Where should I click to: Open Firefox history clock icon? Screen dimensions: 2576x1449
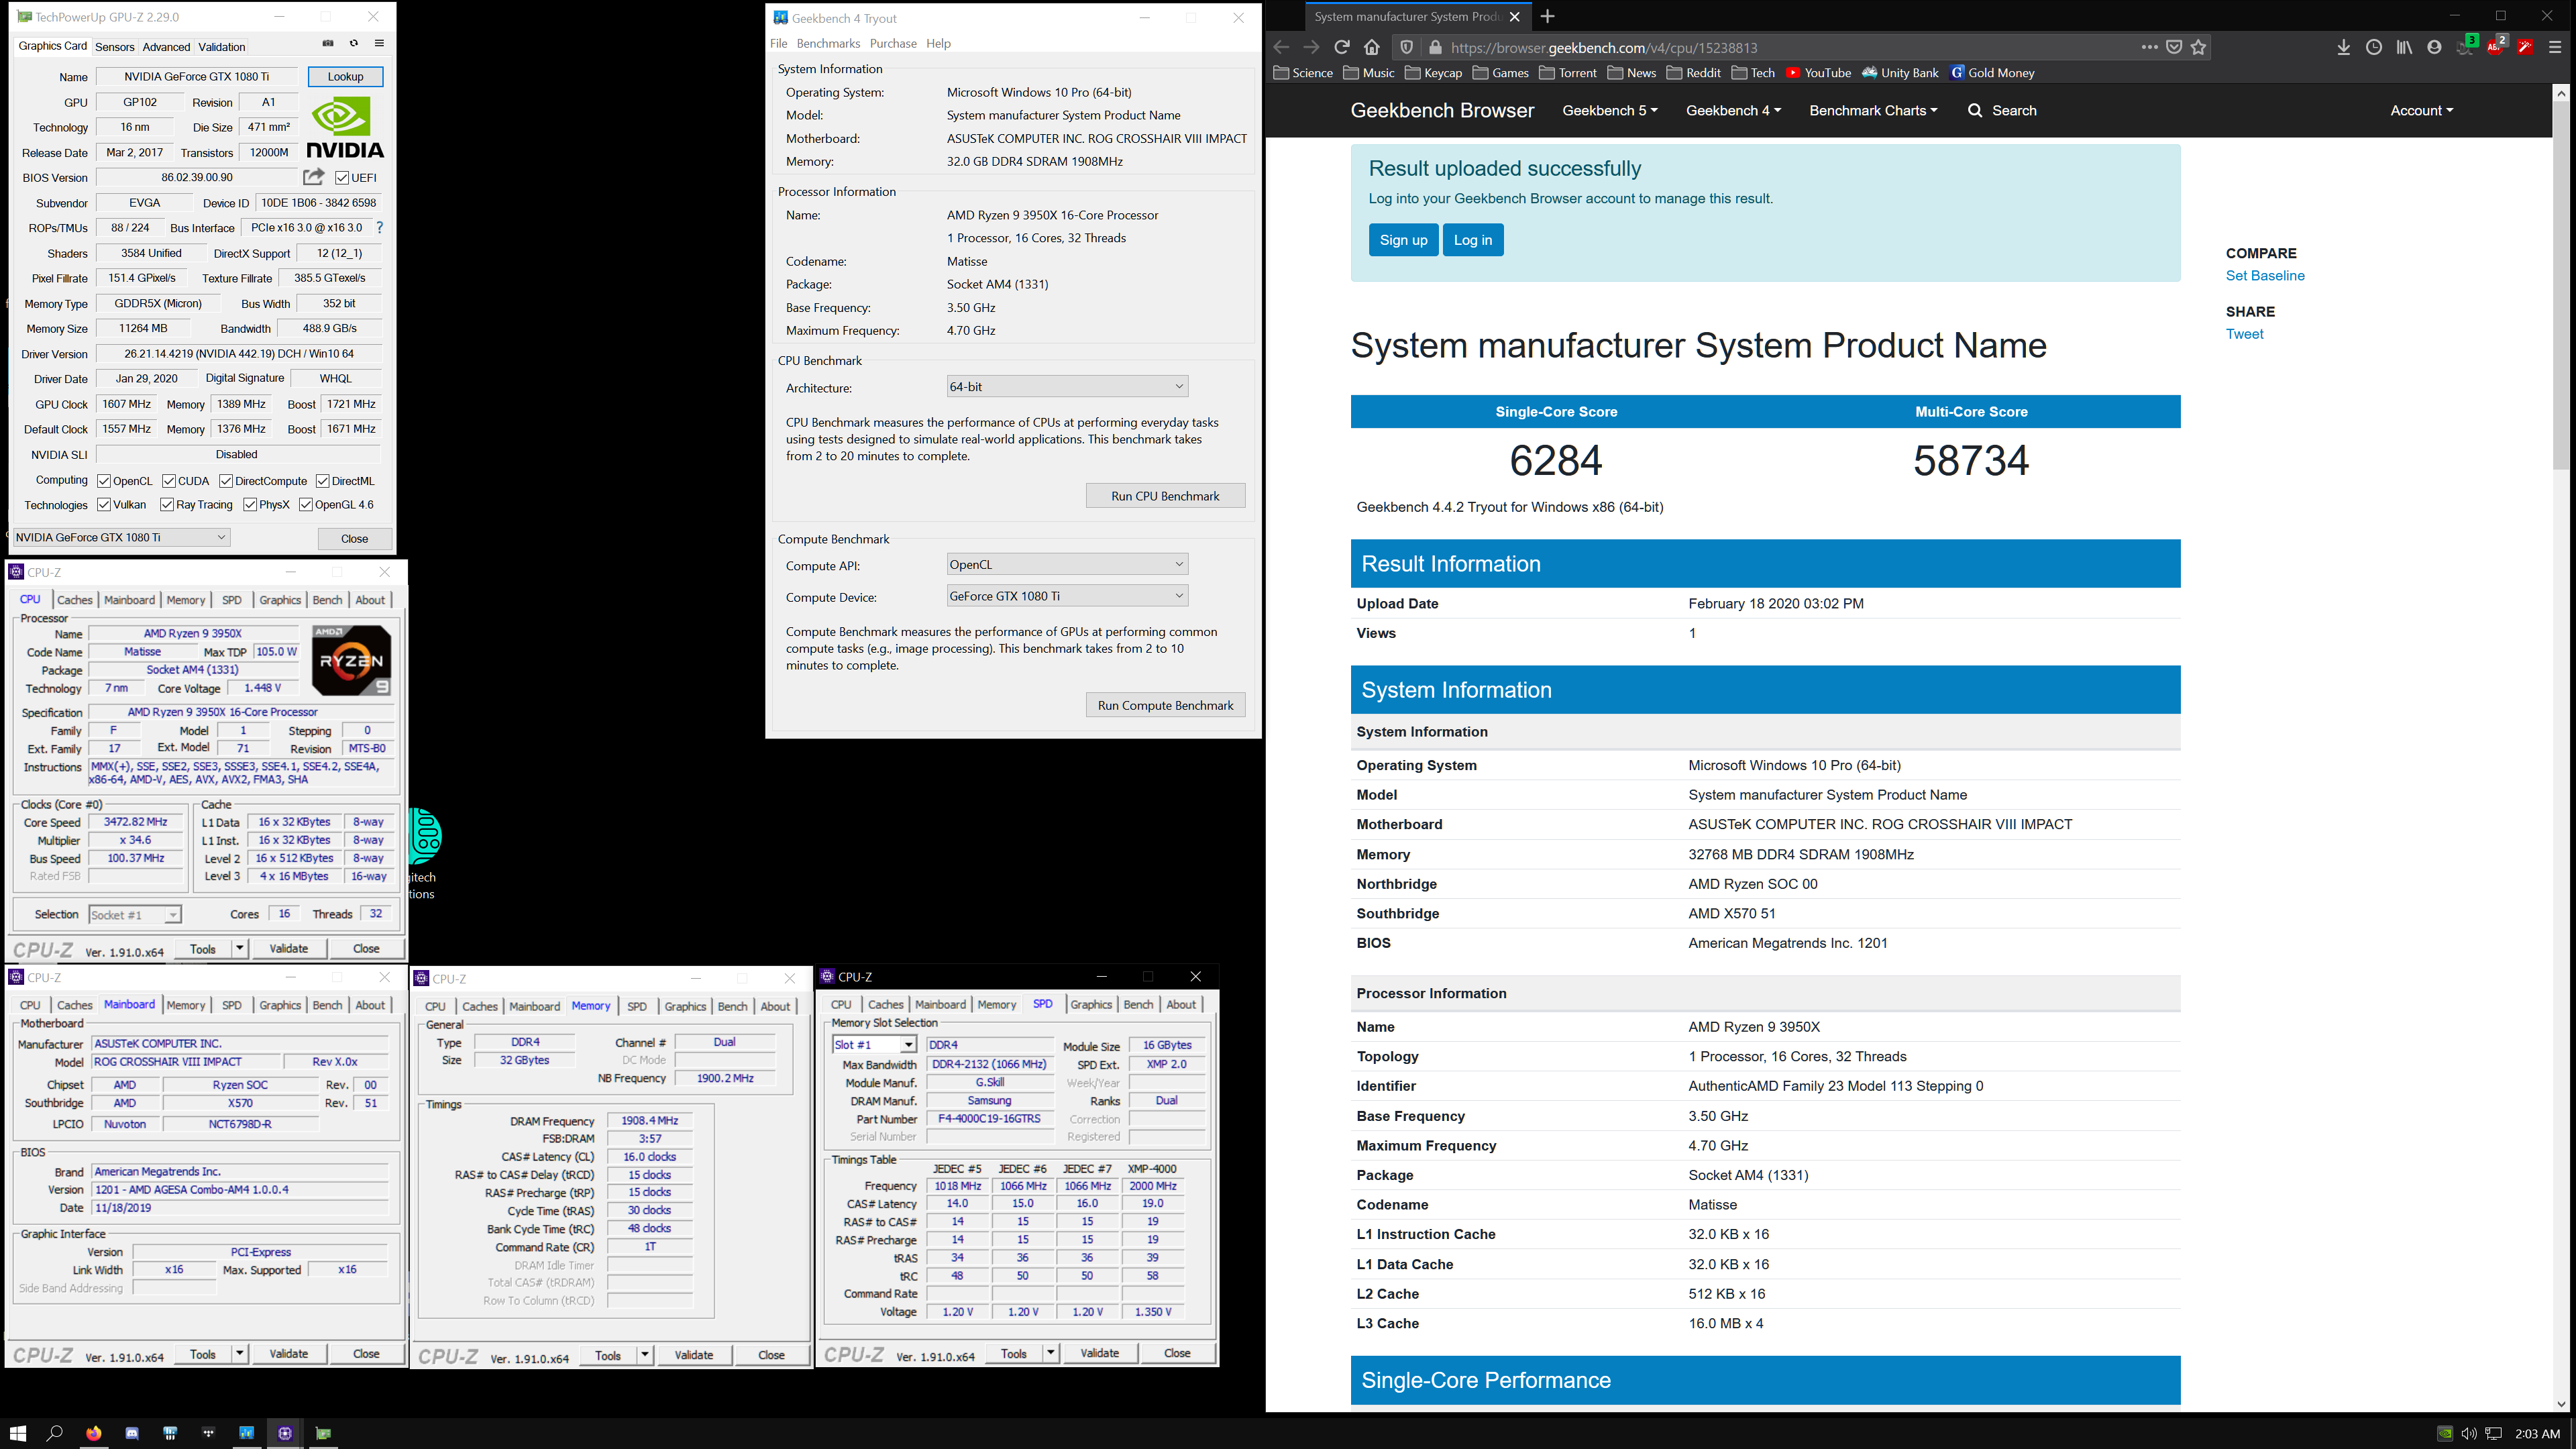click(2374, 47)
